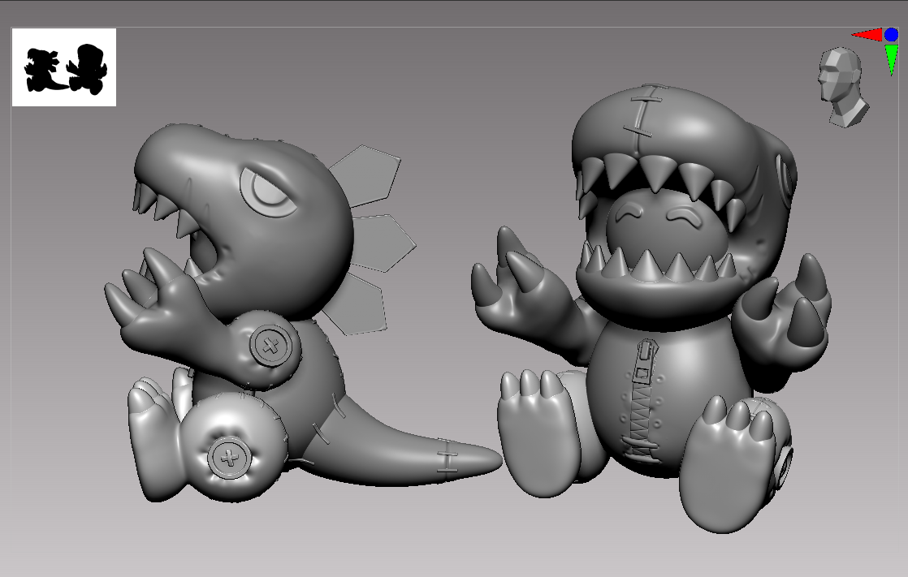Click the green Y-axis cone
The image size is (908, 577).
892,59
